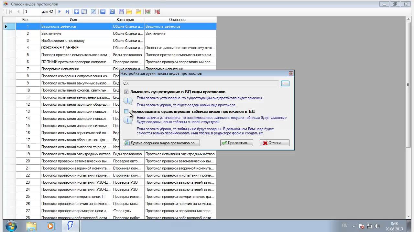Go to first record in navigator
Screen dimensions: 414x232
[11, 12]
